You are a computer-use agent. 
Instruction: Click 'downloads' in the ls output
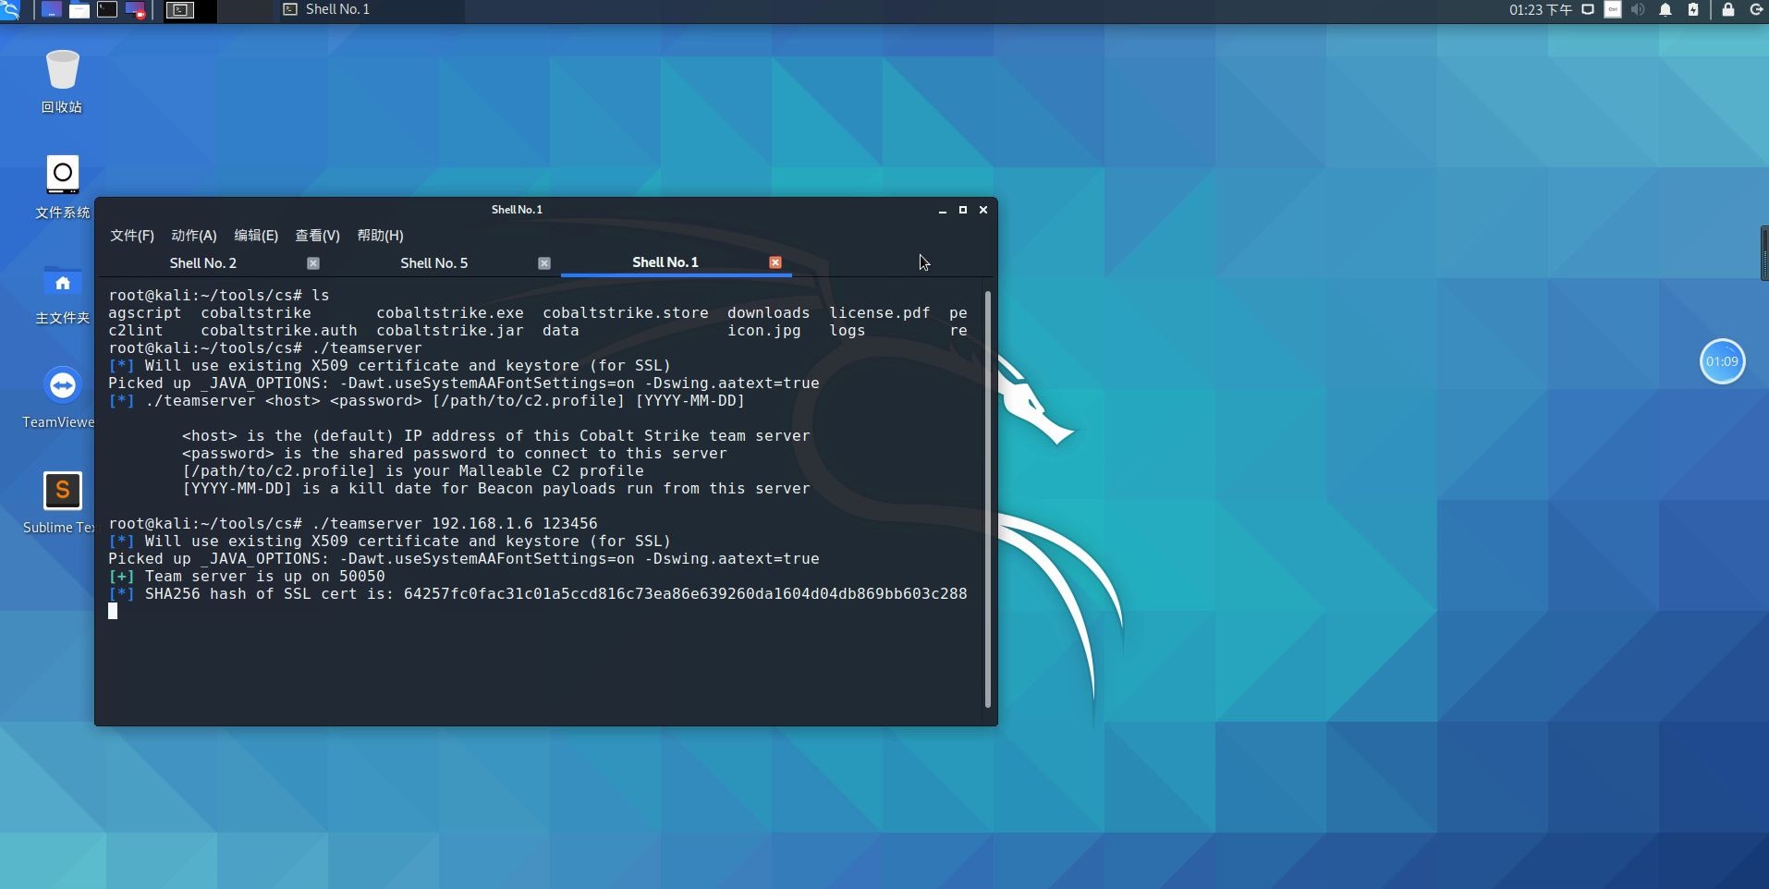769,313
